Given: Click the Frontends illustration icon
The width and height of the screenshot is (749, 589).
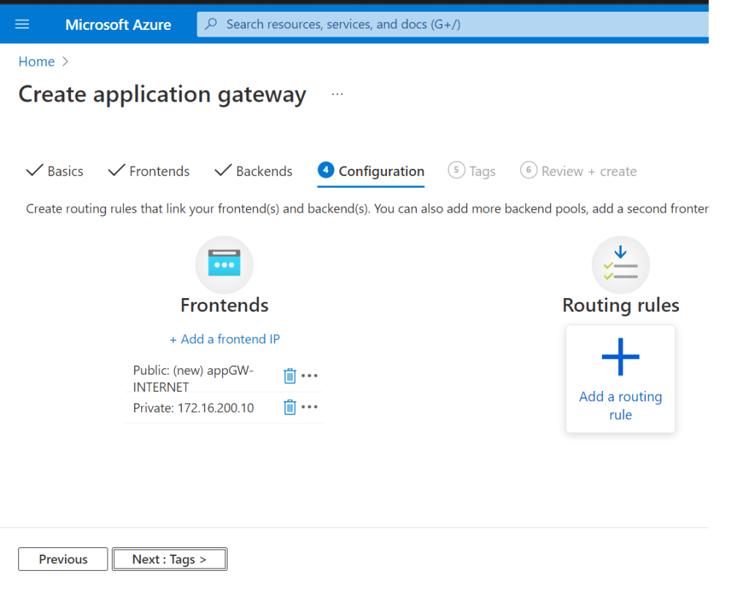Looking at the screenshot, I should (x=224, y=265).
